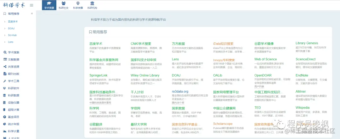The image size is (340, 139).
Task: Click the 科研软件 sidebar icon
Action: pyautogui.click(x=5, y=88)
